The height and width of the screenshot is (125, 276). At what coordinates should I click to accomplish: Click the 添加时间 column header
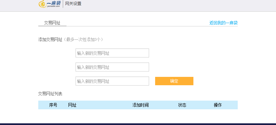140,105
